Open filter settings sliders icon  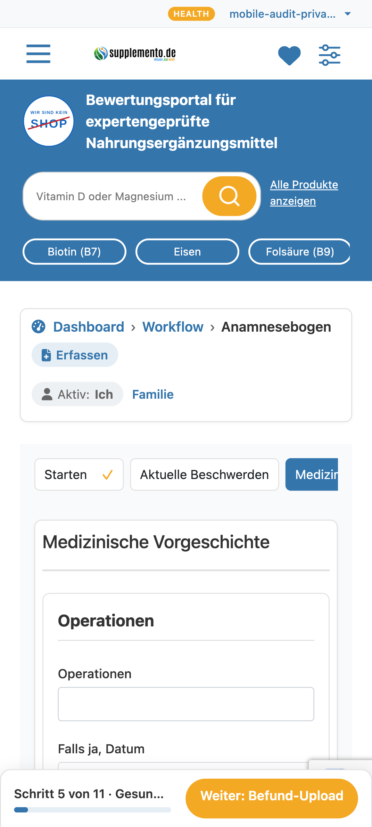(330, 55)
